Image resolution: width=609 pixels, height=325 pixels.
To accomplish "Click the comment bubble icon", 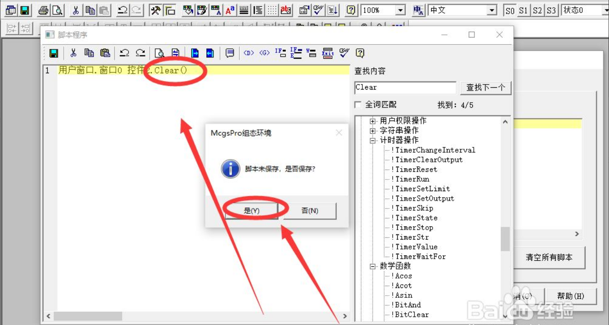I will [x=230, y=53].
